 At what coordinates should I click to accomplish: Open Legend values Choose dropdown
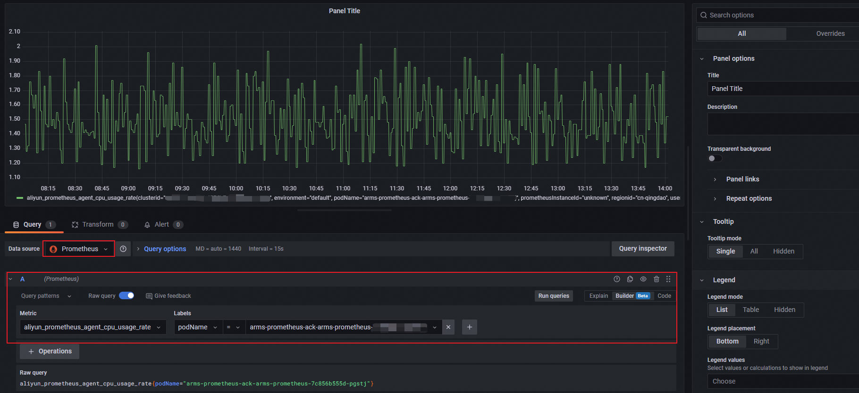click(783, 381)
